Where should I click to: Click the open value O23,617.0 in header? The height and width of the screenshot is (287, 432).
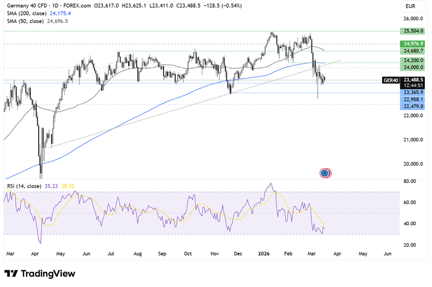(x=106, y=5)
